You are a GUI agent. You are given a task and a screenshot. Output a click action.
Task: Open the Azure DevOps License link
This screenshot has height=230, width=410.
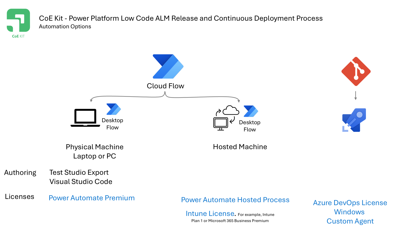pyautogui.click(x=350, y=203)
